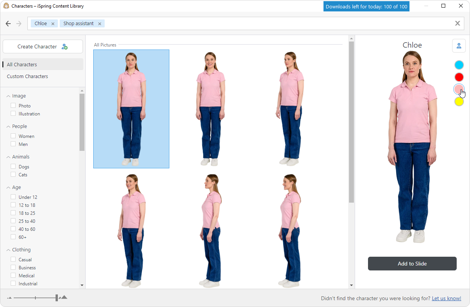Remove the Chloe search tag
The width and height of the screenshot is (470, 307).
pyautogui.click(x=53, y=24)
